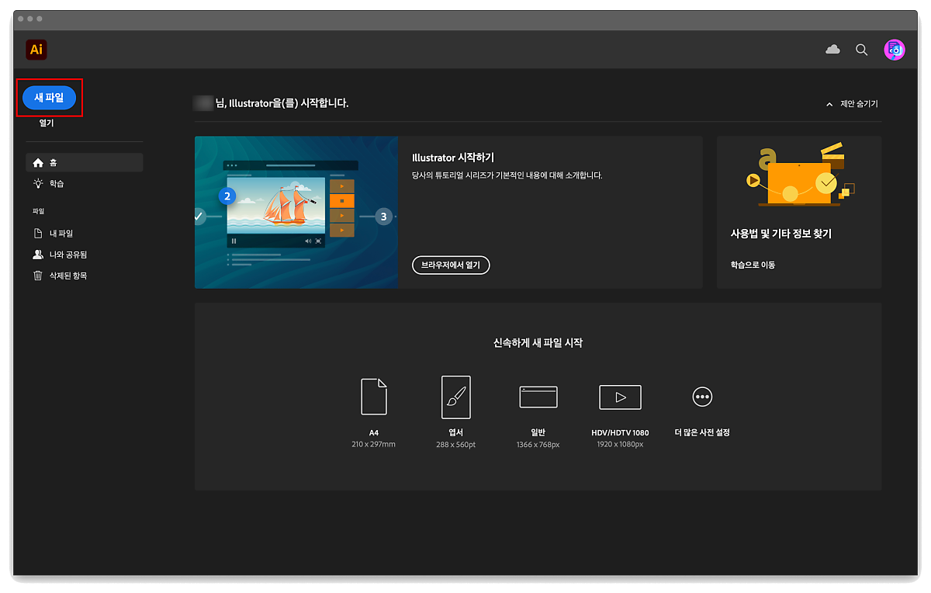
Task: Select the A4 document preset icon
Action: point(373,397)
